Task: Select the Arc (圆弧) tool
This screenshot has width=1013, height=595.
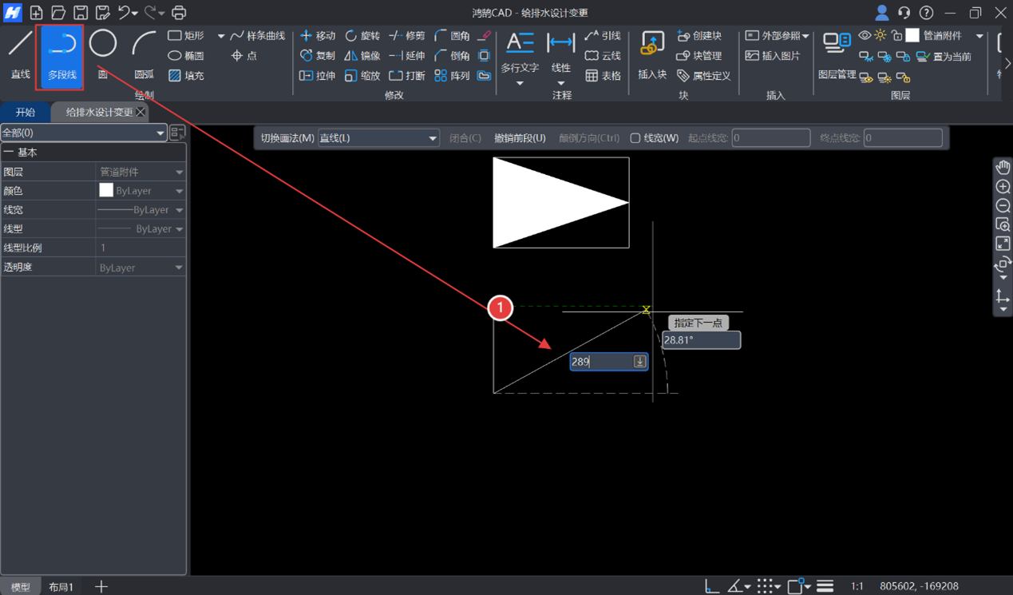Action: (x=144, y=53)
